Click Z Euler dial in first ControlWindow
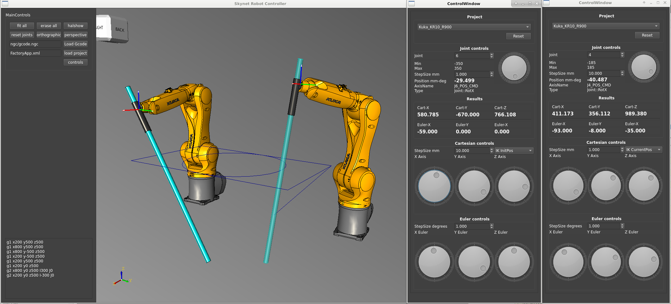 (514, 262)
